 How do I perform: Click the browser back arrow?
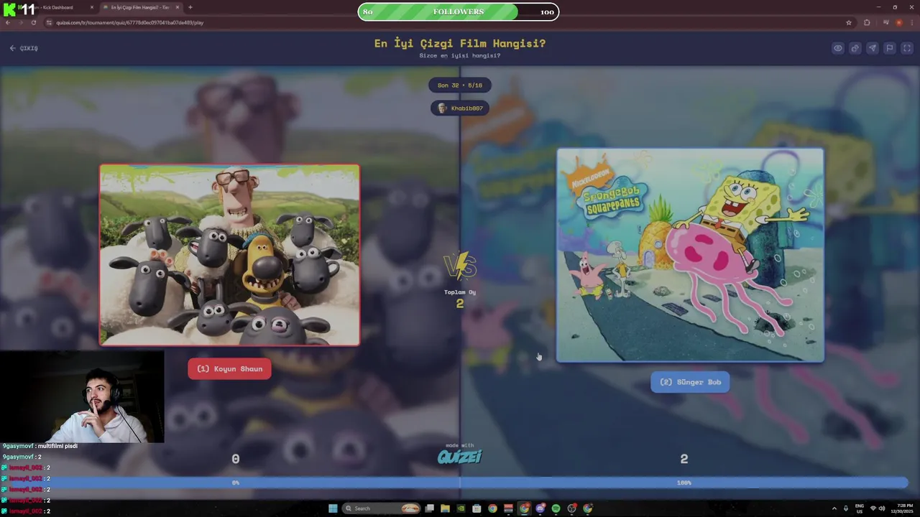point(8,22)
